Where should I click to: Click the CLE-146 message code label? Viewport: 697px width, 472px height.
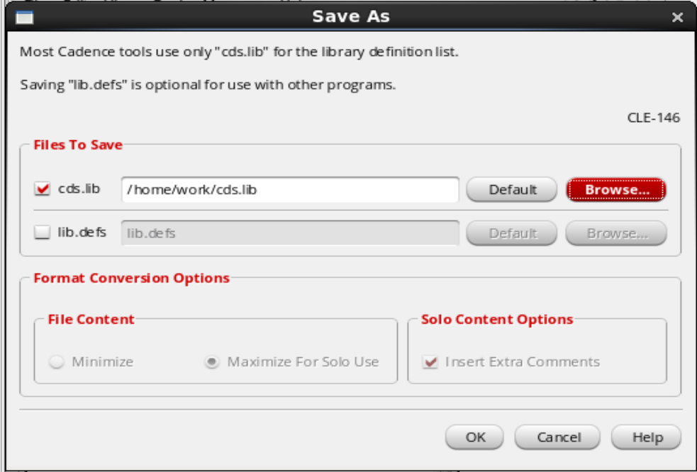pyautogui.click(x=653, y=118)
